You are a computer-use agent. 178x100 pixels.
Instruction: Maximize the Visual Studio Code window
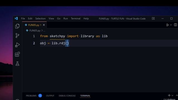pos(171,19)
